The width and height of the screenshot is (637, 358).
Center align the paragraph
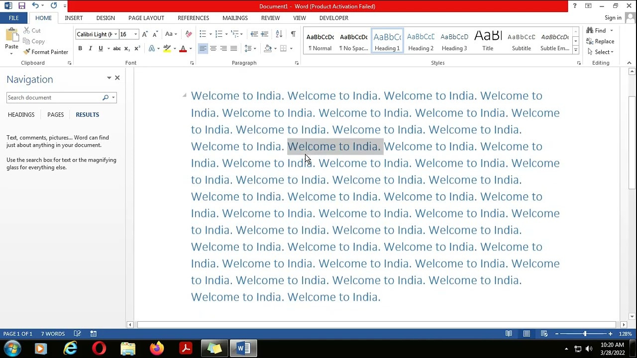coord(213,48)
